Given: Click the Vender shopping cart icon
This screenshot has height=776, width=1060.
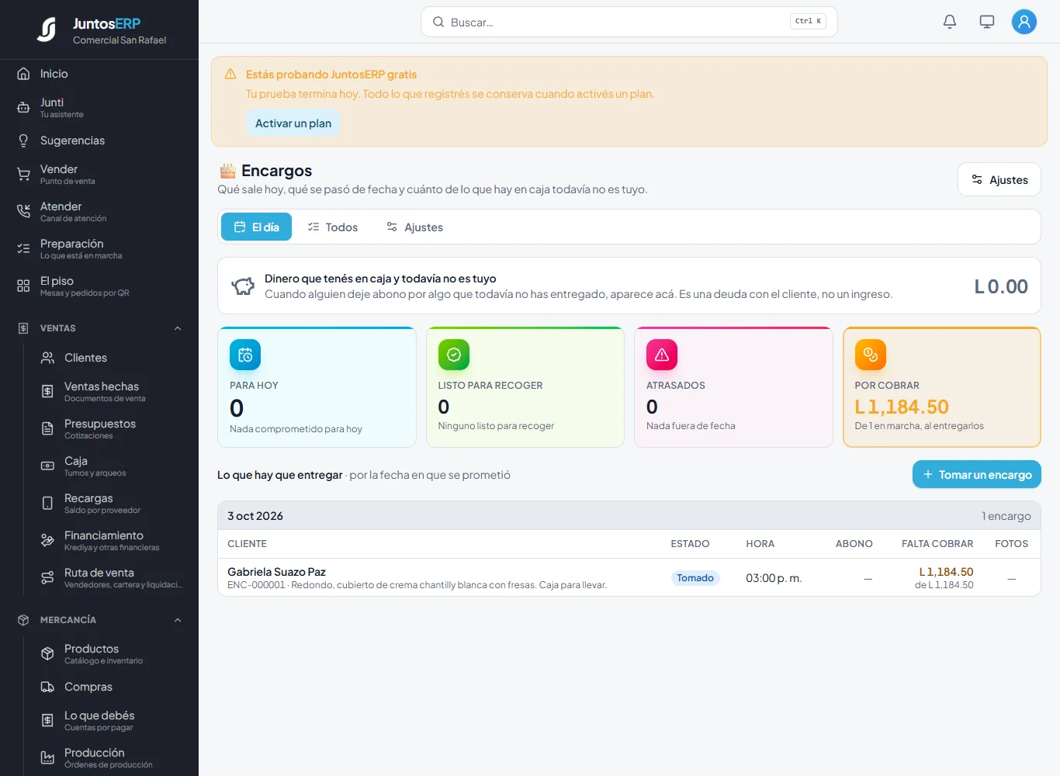Looking at the screenshot, I should pos(23,175).
